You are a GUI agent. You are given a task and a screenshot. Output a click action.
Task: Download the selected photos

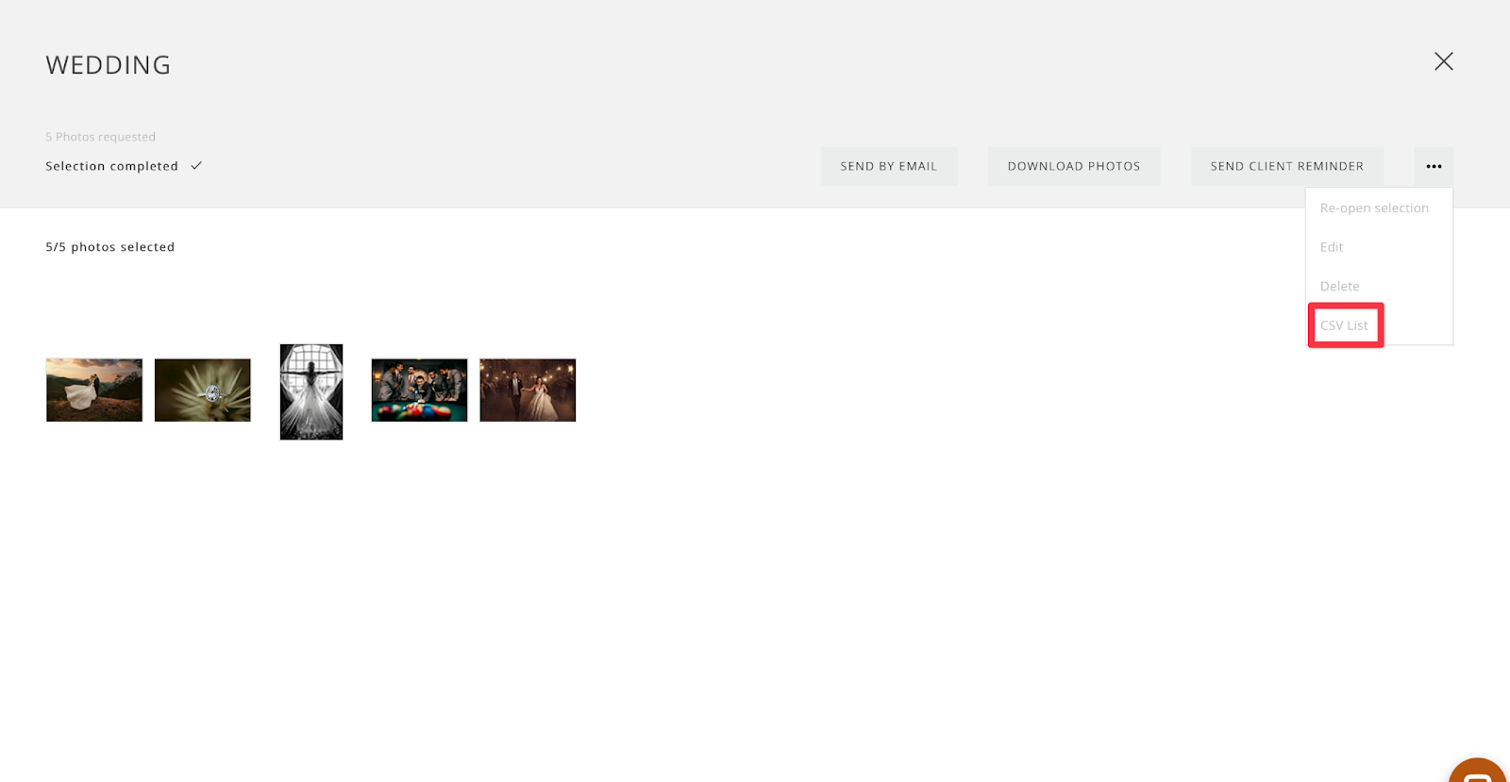coord(1074,166)
